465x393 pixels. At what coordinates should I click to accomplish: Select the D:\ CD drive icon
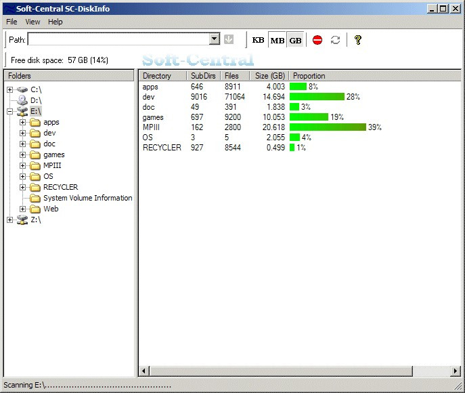pos(22,100)
